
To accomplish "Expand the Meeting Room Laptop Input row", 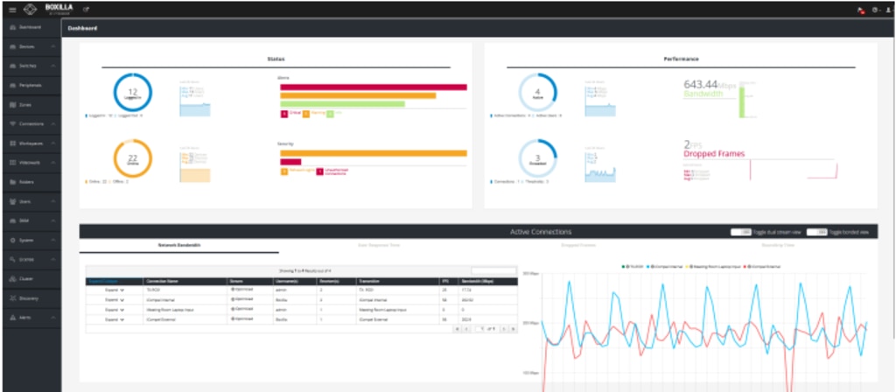I will point(115,310).
